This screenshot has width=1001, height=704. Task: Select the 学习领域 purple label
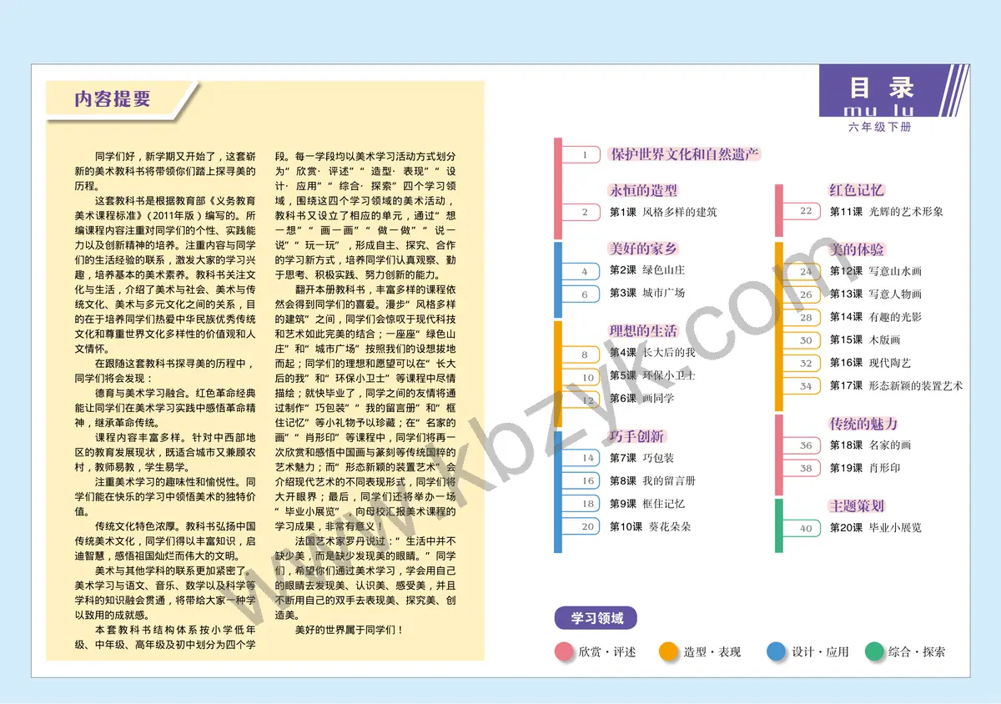click(596, 618)
